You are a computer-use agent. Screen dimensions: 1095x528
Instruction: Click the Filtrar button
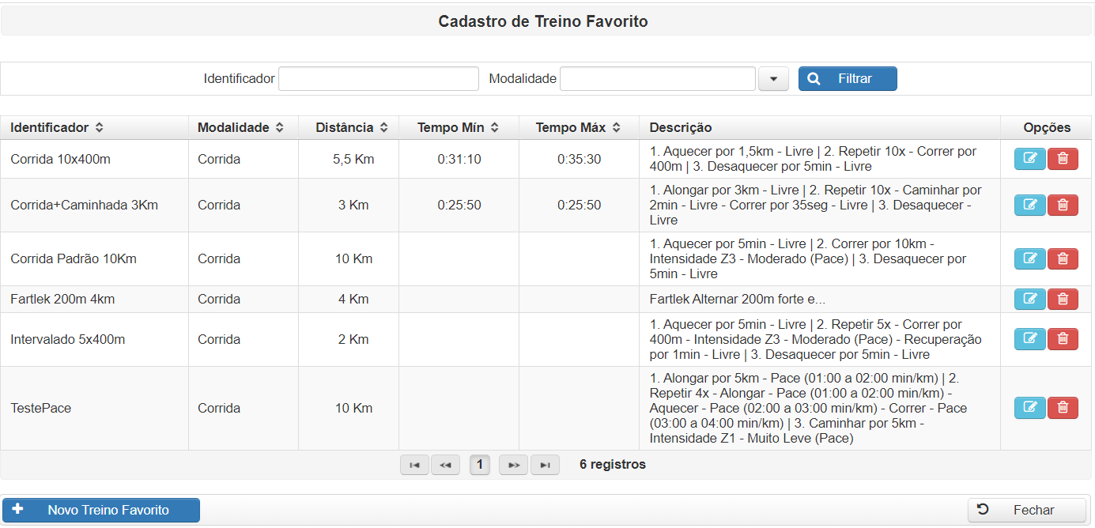coord(847,79)
